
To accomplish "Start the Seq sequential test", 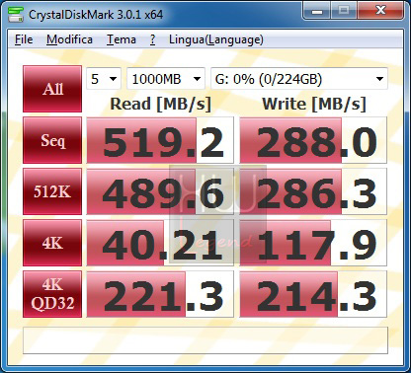I will (52, 140).
